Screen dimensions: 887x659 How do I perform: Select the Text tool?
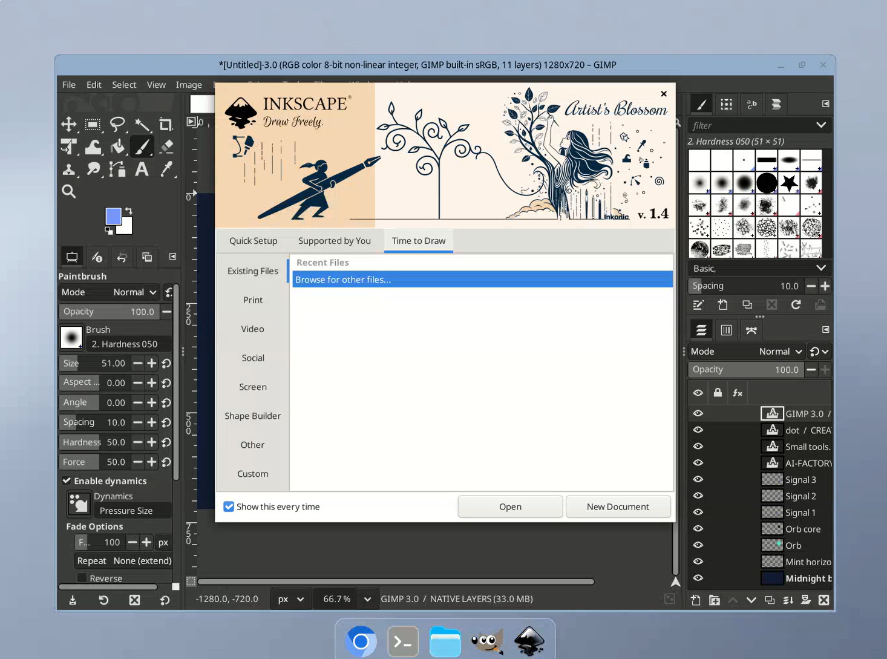(x=142, y=169)
